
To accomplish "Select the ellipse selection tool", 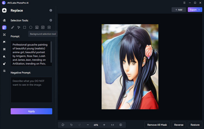I will tap(31, 27).
